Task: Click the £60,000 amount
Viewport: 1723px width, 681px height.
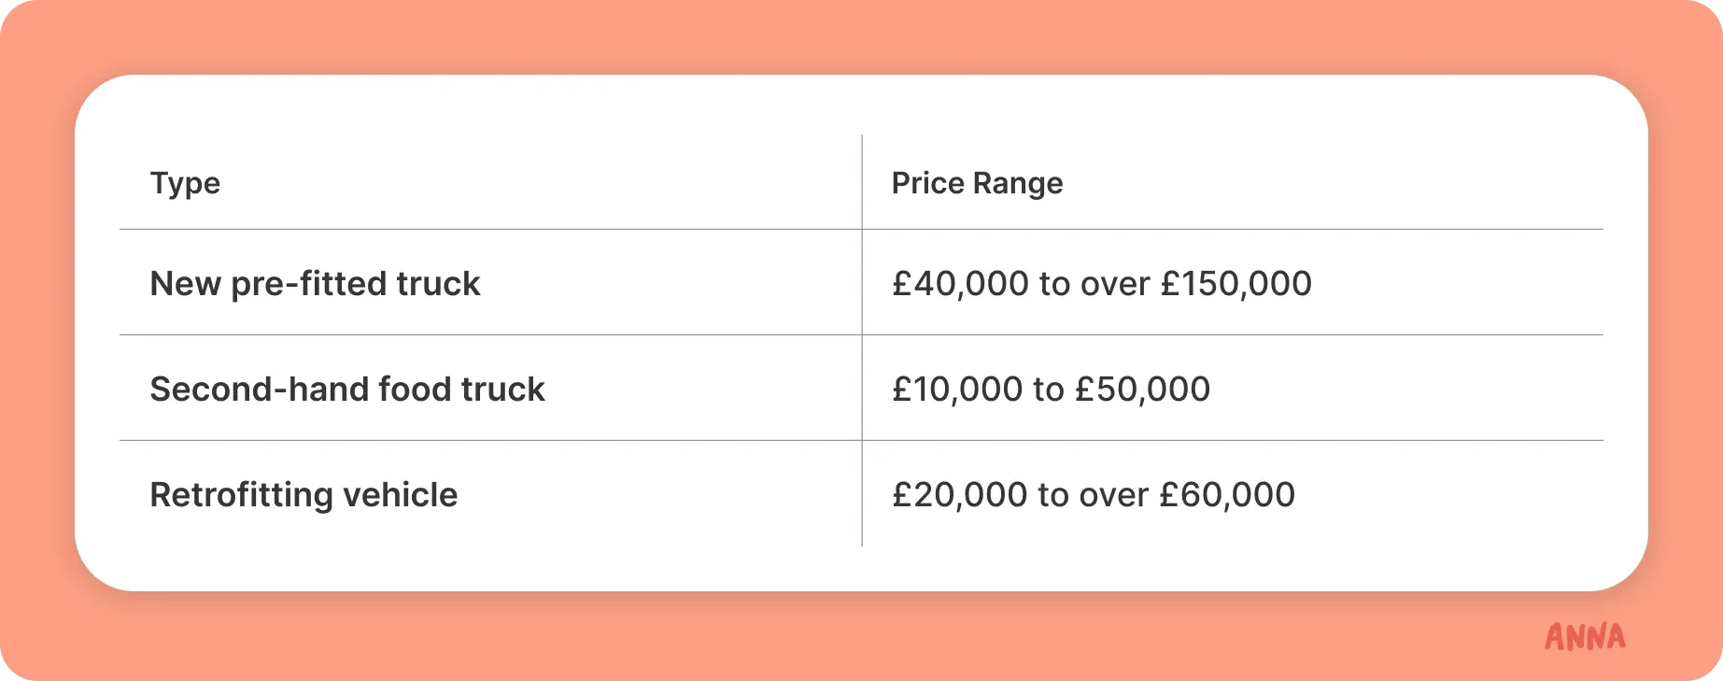Action: pos(1227,495)
